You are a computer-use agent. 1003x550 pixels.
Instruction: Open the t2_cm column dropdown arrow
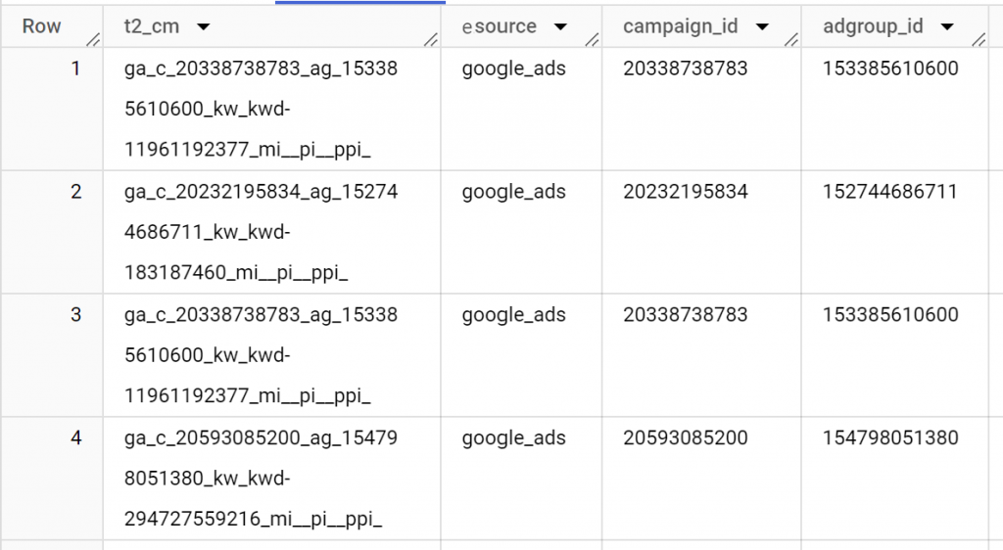(x=204, y=26)
